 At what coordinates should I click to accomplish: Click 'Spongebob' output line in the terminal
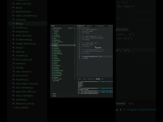click(x=80, y=83)
